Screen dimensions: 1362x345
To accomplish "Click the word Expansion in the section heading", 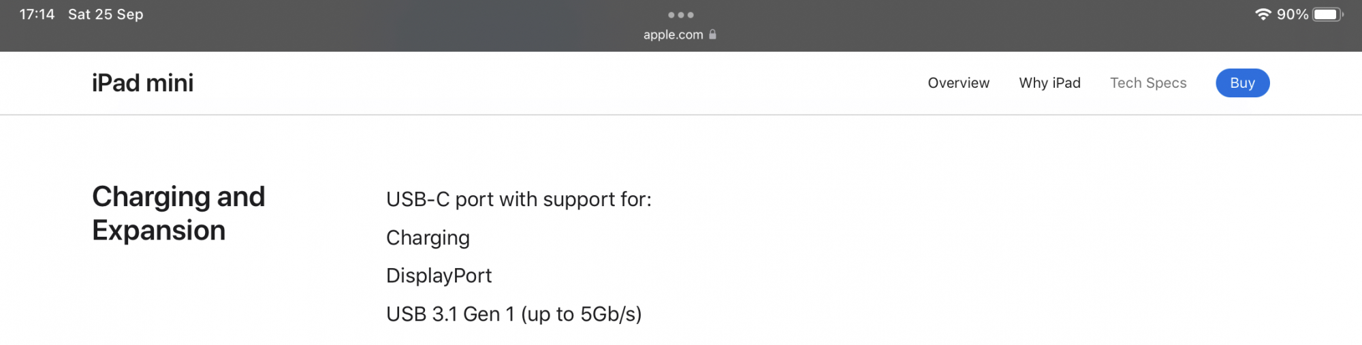I will pos(159,231).
